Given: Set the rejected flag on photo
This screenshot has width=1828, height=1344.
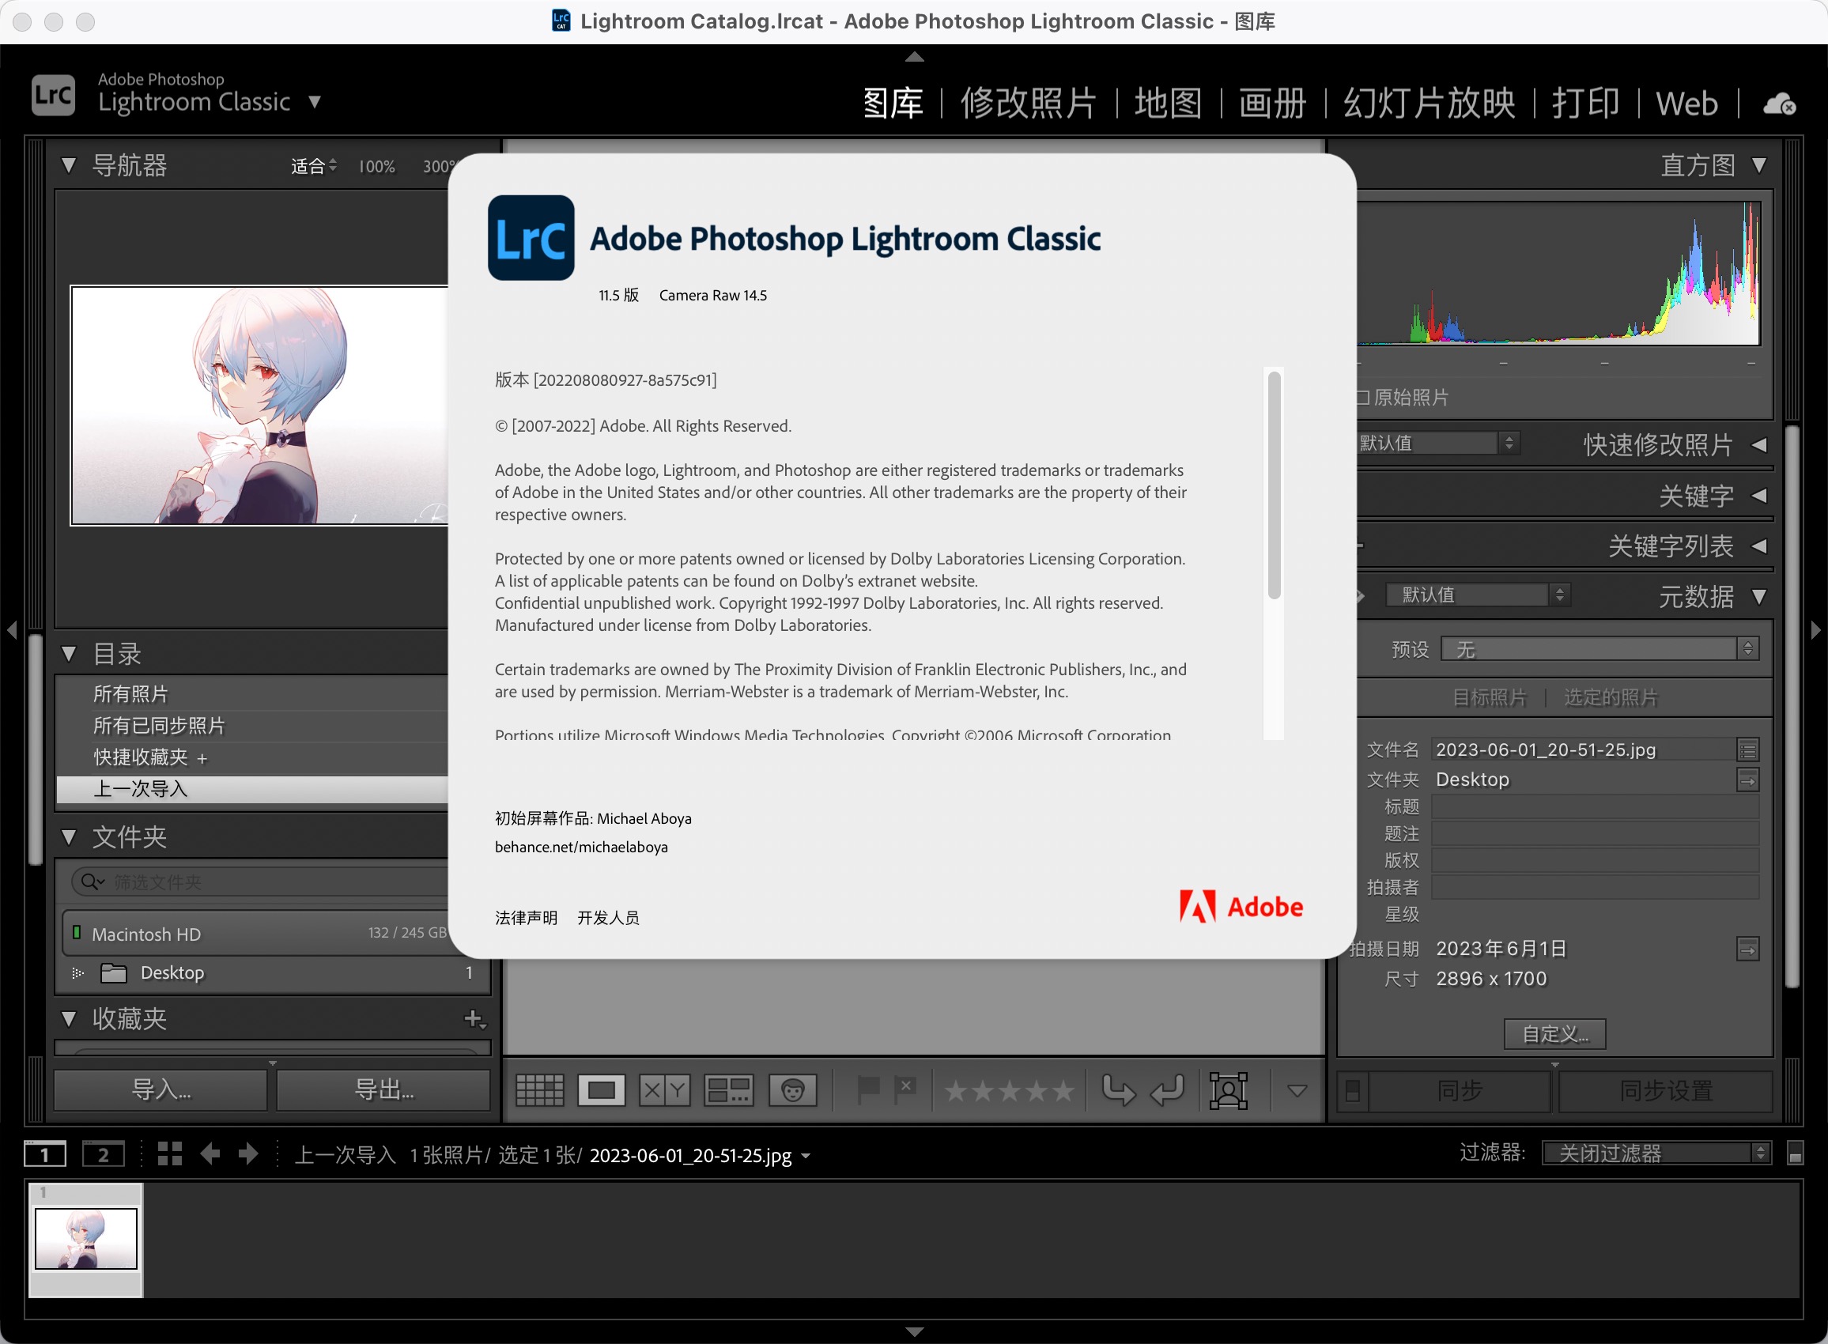Looking at the screenshot, I should pos(905,1090).
